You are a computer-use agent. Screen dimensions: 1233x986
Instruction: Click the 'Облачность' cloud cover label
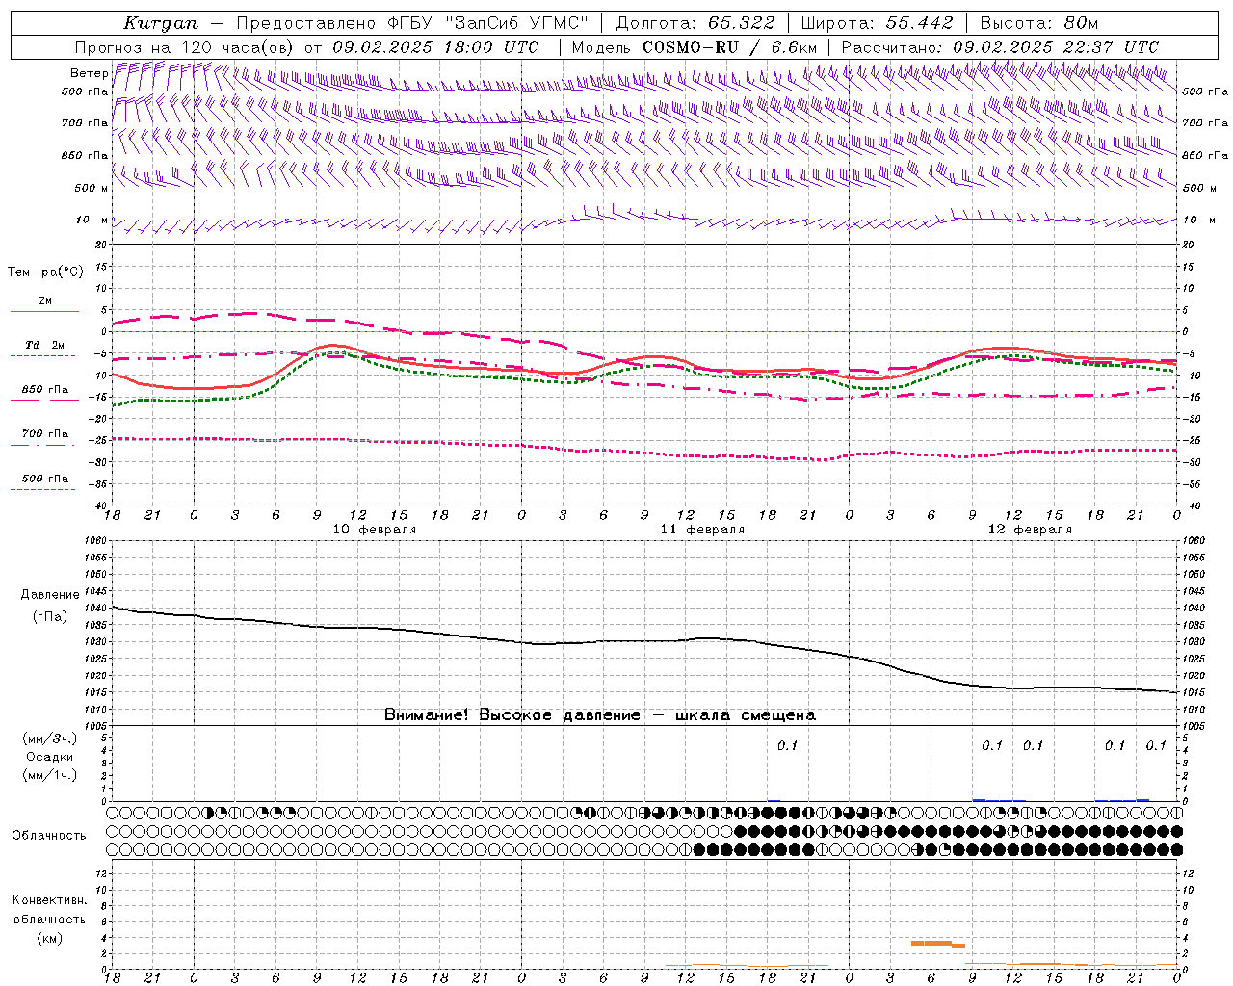(49, 835)
